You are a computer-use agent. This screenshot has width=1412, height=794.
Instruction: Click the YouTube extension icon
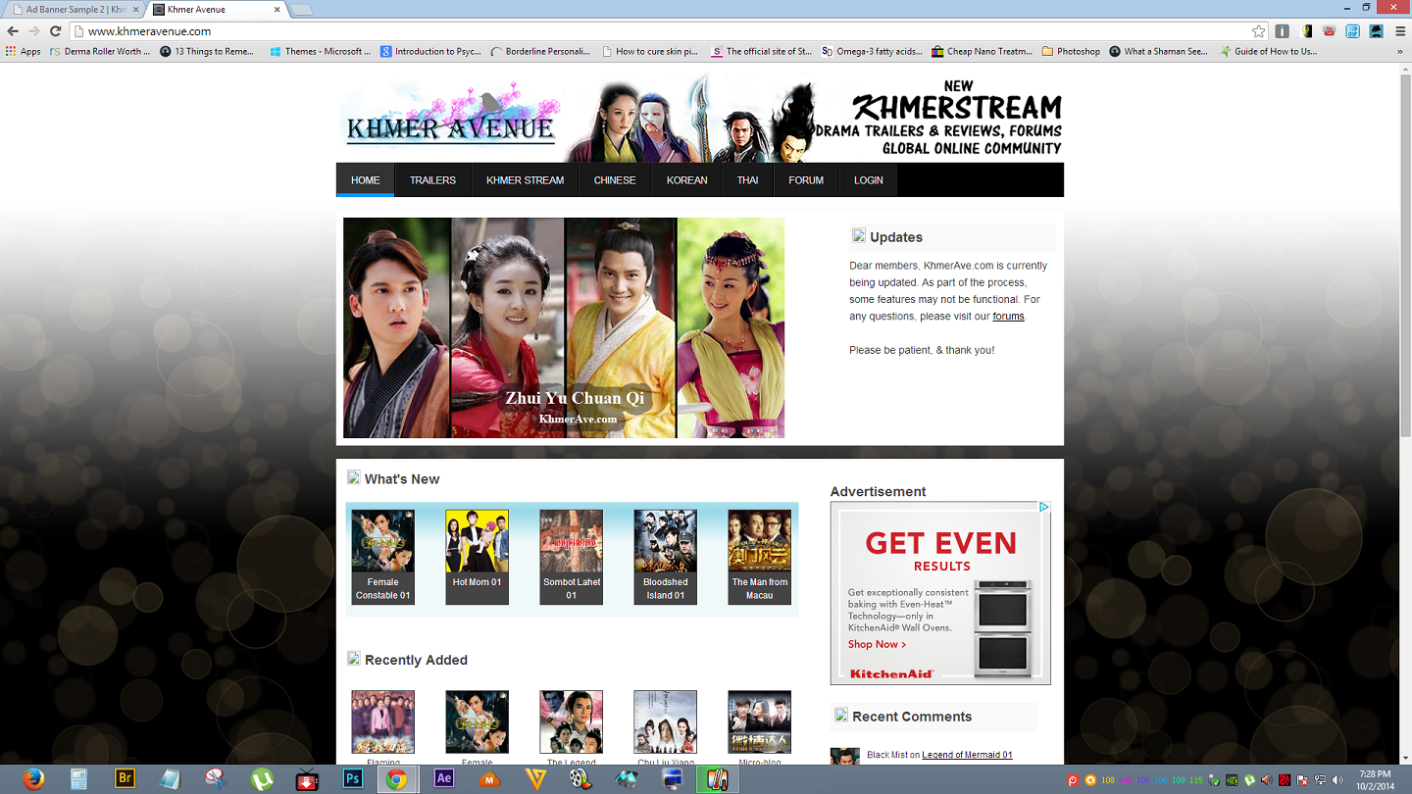(1329, 31)
